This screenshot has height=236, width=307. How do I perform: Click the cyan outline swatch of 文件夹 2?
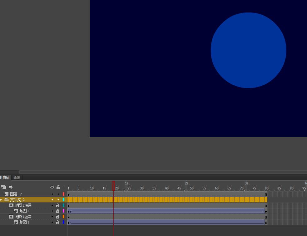pos(63,200)
